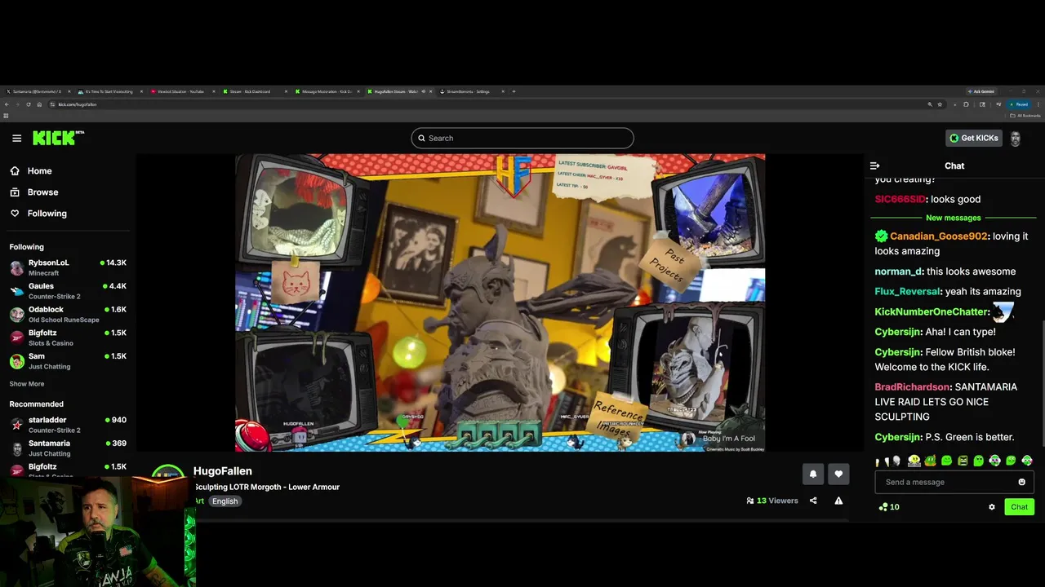Click the skull emote in quick row
This screenshot has height=587, width=1045.
[896, 461]
